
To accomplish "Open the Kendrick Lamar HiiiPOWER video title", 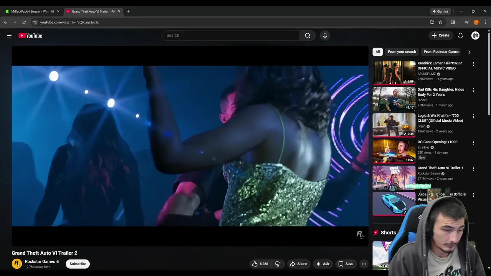I will coord(440,66).
